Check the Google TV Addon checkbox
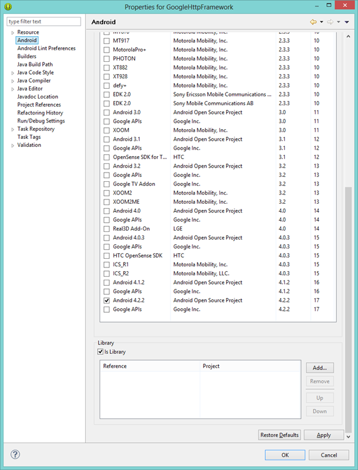The image size is (358, 470). click(106, 184)
